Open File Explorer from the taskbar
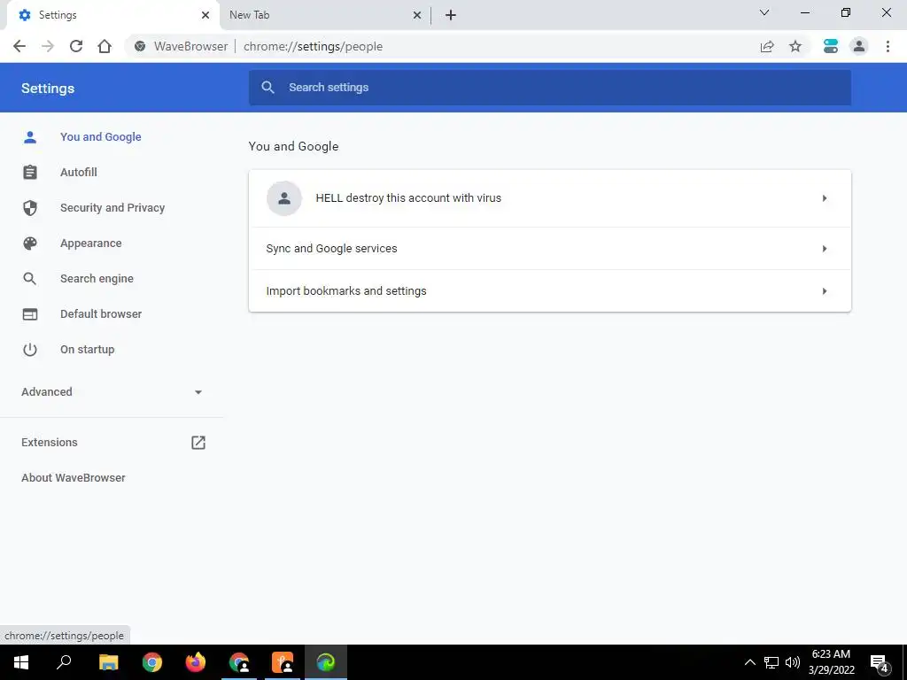 (x=108, y=662)
